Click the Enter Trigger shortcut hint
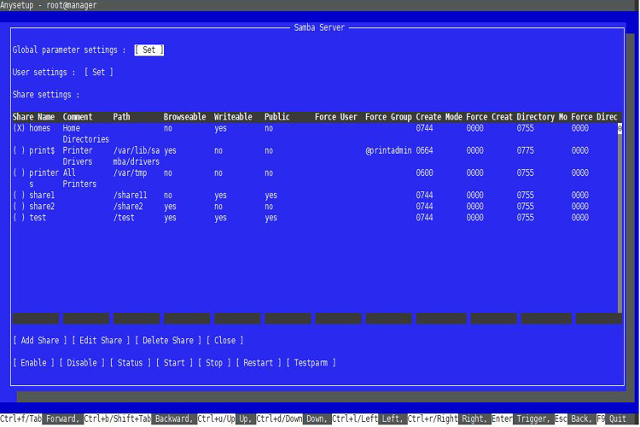The width and height of the screenshot is (640, 427). 522,418
